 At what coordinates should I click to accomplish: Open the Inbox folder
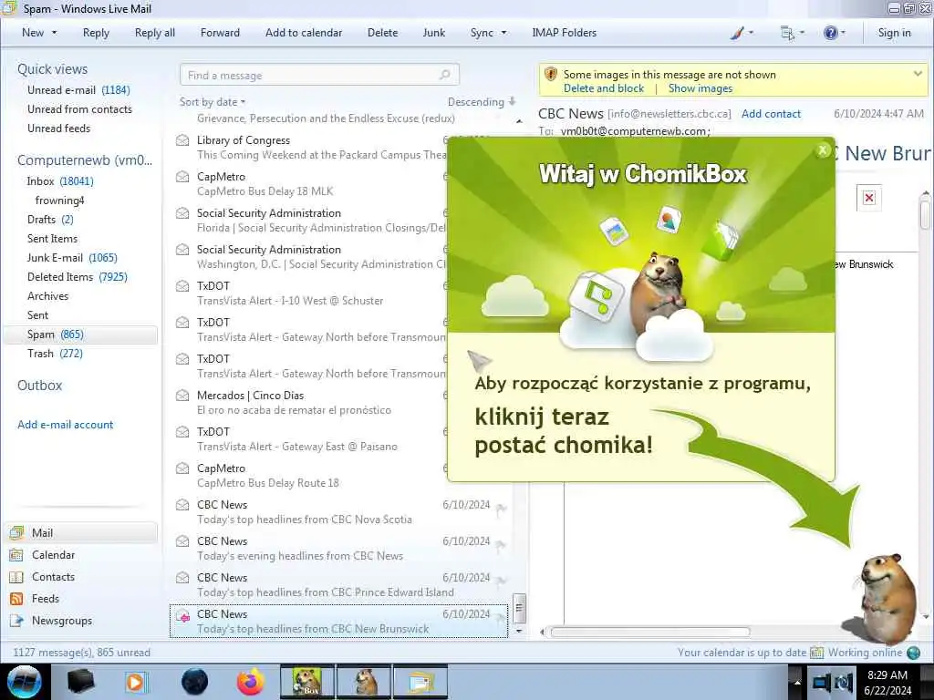[59, 181]
